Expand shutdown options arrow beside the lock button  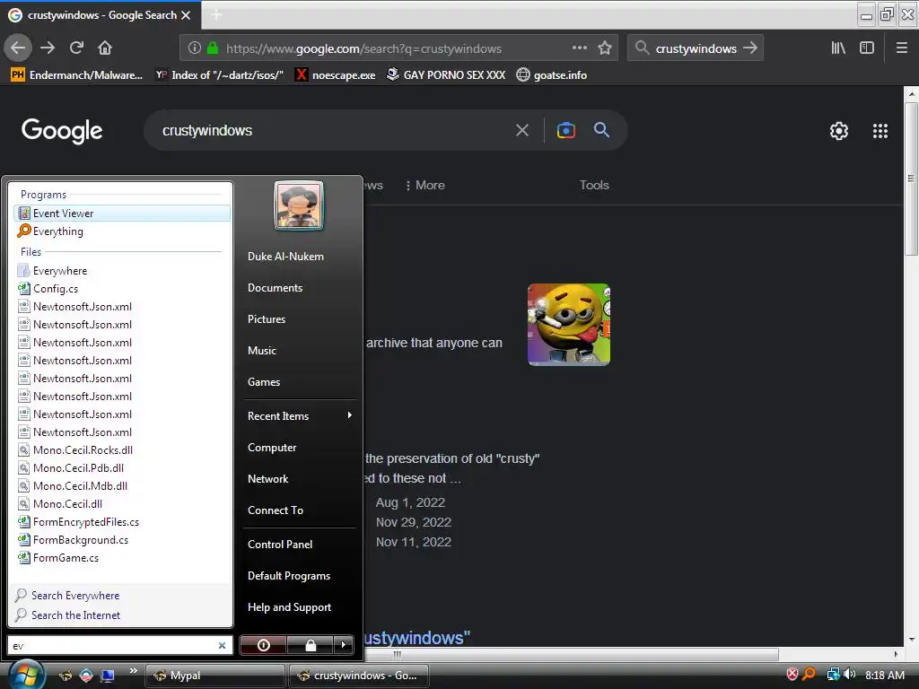pos(344,645)
